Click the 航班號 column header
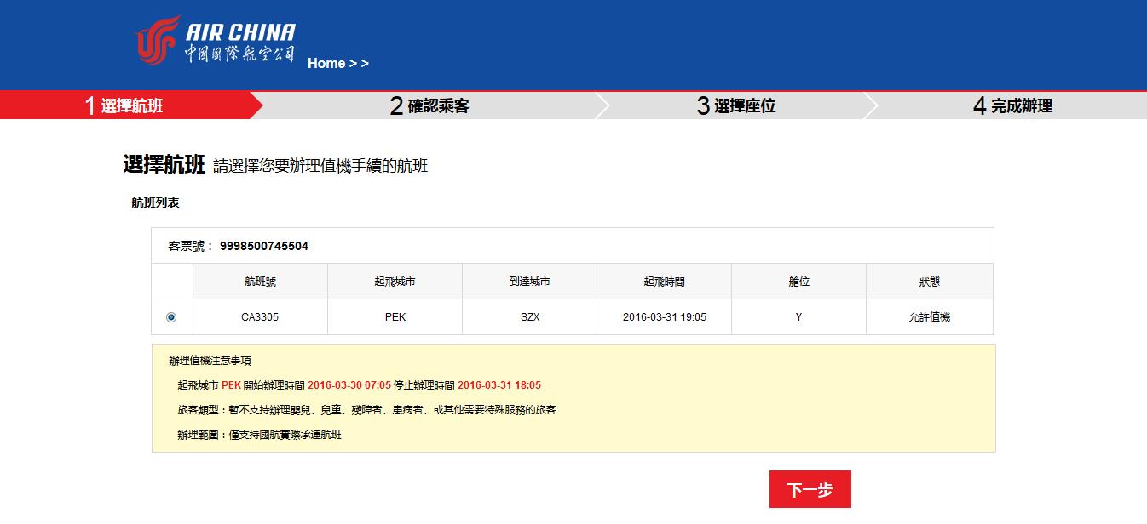Viewport: 1147px width, 524px height. coord(260,282)
